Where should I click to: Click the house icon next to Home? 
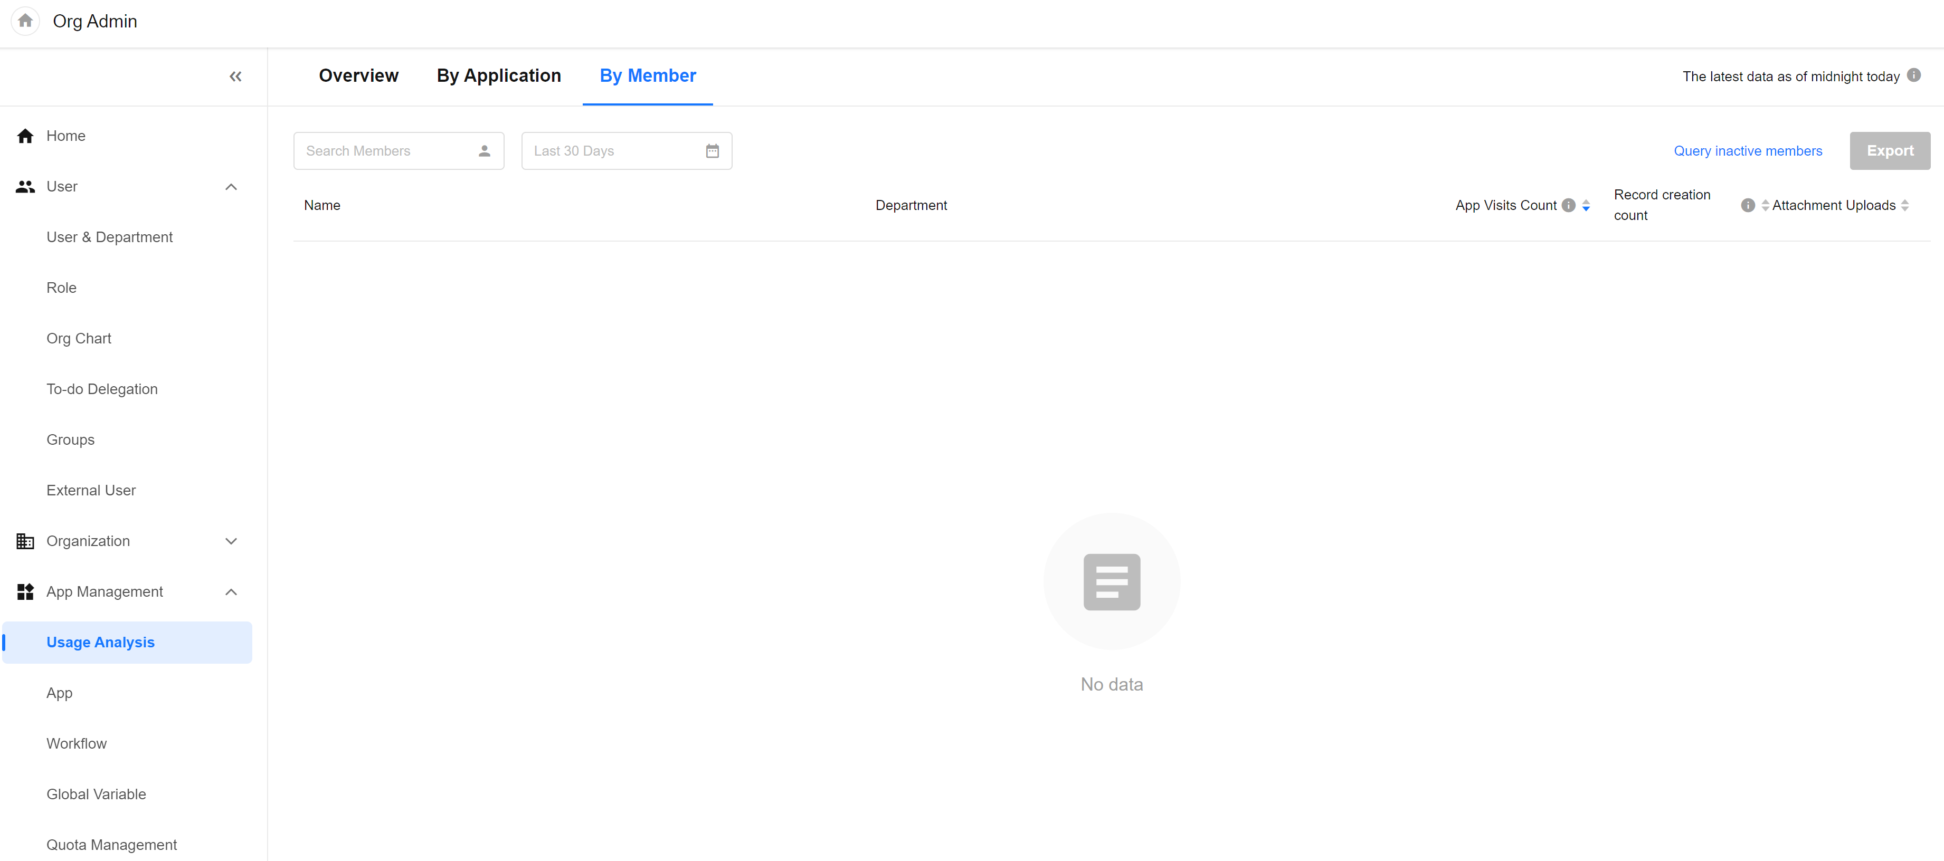pos(25,136)
